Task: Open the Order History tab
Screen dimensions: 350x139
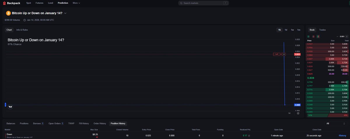Action: (100, 124)
